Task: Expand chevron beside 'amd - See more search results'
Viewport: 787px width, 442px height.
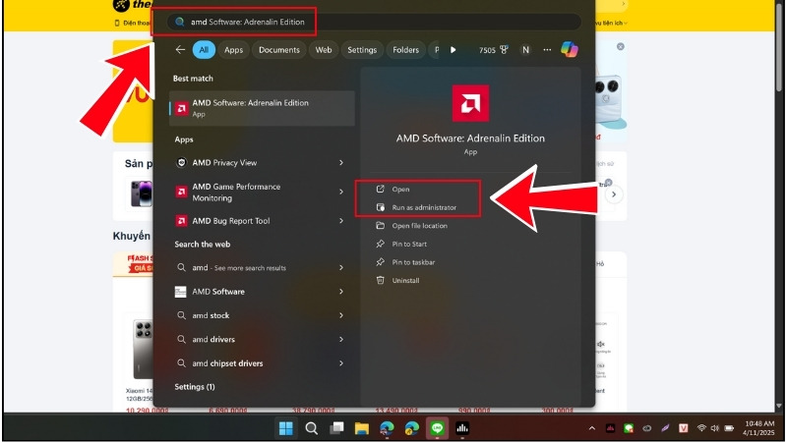Action: pos(341,267)
